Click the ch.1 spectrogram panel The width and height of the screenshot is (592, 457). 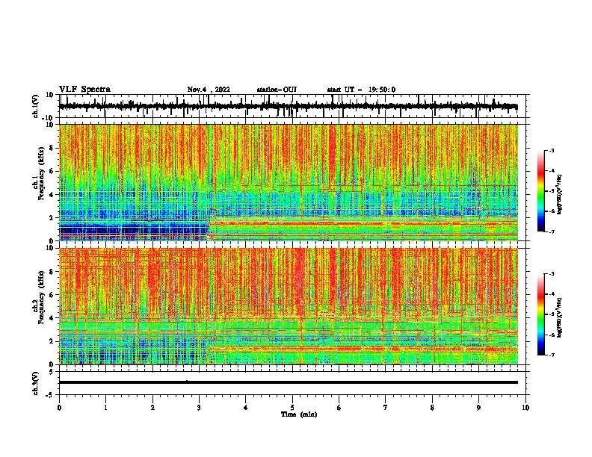[289, 182]
